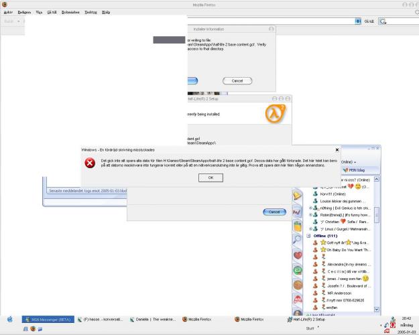Select the contact 'Oh Baby Do You Want'

click(x=345, y=250)
